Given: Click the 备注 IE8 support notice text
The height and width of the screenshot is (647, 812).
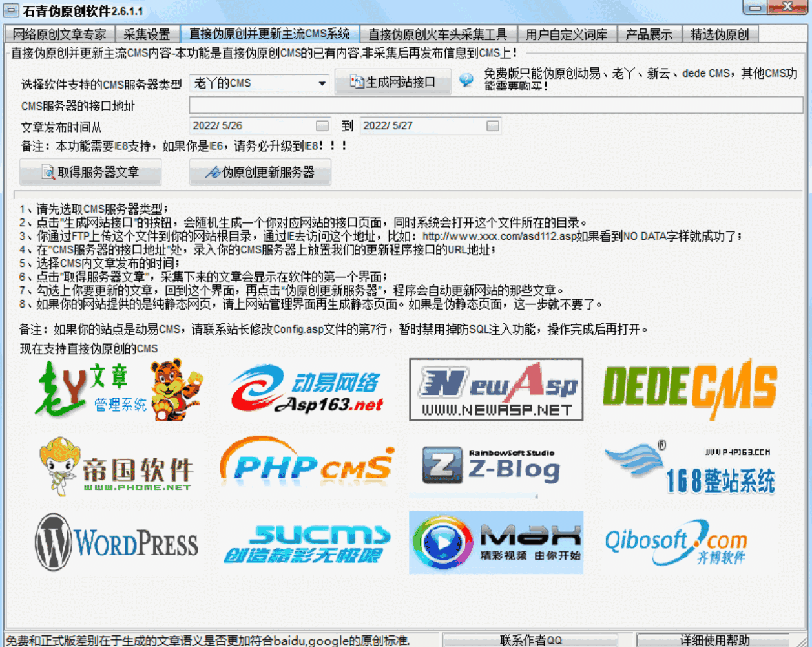Looking at the screenshot, I should tap(183, 146).
